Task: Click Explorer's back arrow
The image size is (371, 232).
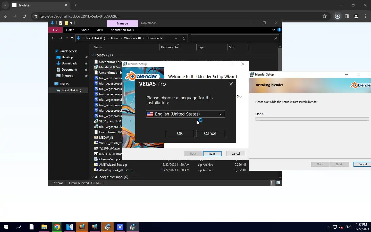Action: coord(53,38)
